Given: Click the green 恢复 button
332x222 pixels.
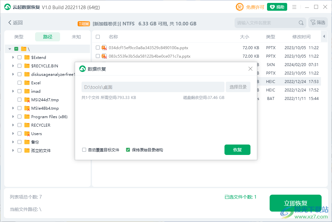Looking at the screenshot, I should 237,150.
